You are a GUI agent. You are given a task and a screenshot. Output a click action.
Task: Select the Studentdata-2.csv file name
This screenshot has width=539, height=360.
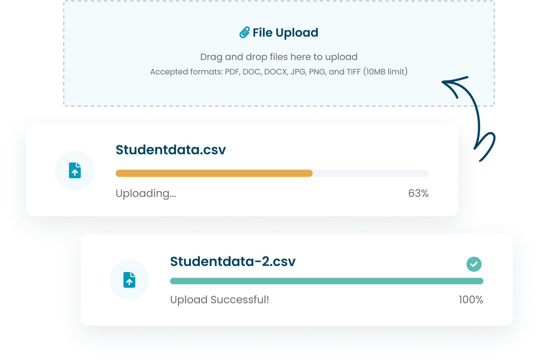(233, 261)
